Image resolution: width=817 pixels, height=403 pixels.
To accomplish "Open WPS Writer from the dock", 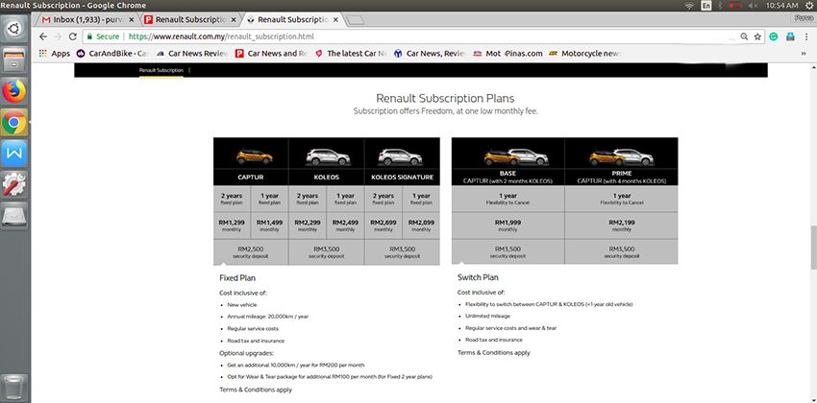I will pyautogui.click(x=14, y=154).
